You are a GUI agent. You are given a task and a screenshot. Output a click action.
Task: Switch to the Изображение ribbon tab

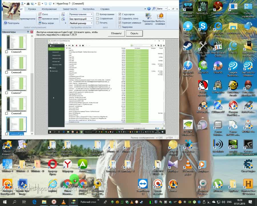tap(49, 9)
